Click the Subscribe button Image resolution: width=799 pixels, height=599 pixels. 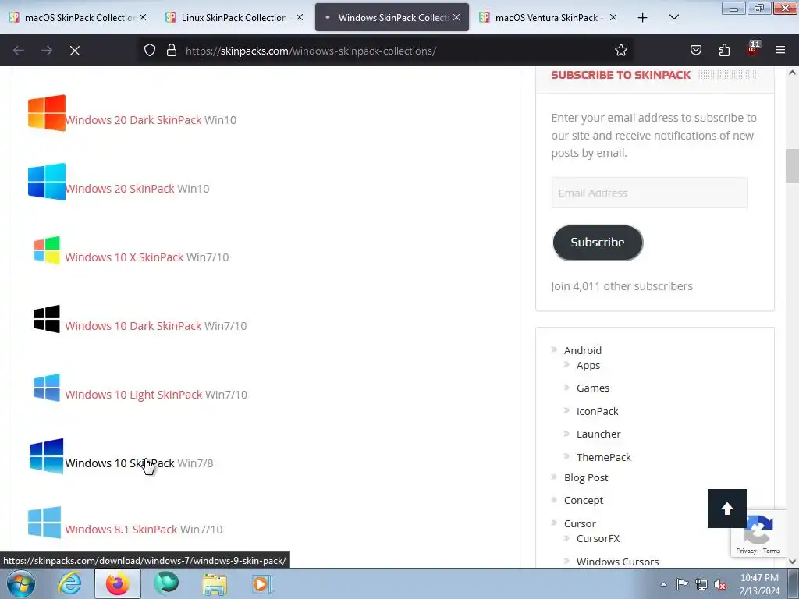(x=598, y=243)
